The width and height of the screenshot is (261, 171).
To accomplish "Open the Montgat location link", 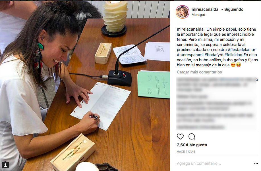I will [198, 15].
